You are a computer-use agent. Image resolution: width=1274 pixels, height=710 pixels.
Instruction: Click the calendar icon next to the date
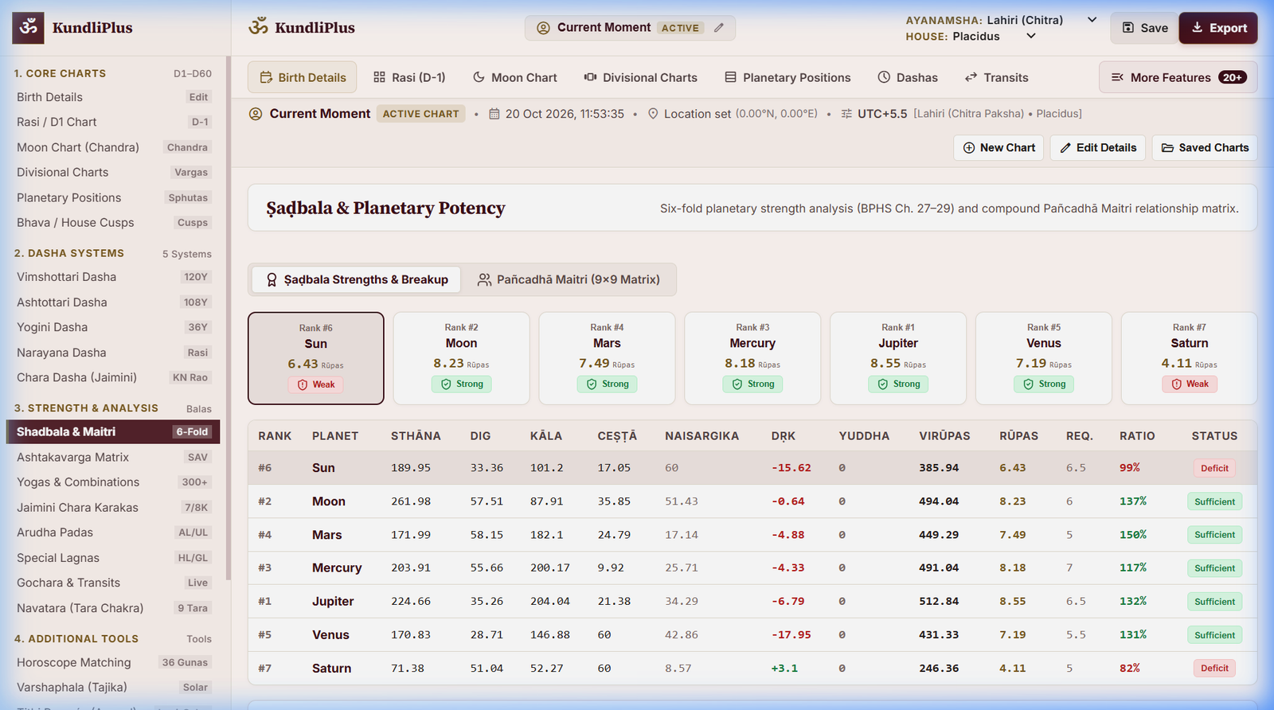[x=494, y=114]
